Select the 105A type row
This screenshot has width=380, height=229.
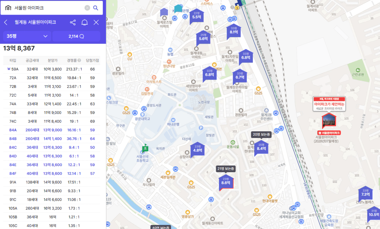pyautogui.click(x=51, y=208)
